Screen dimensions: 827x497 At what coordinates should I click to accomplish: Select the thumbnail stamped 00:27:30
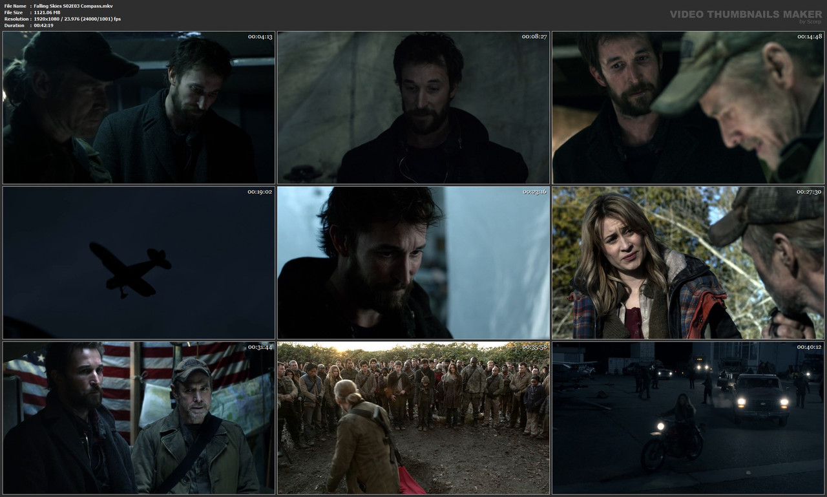point(688,262)
